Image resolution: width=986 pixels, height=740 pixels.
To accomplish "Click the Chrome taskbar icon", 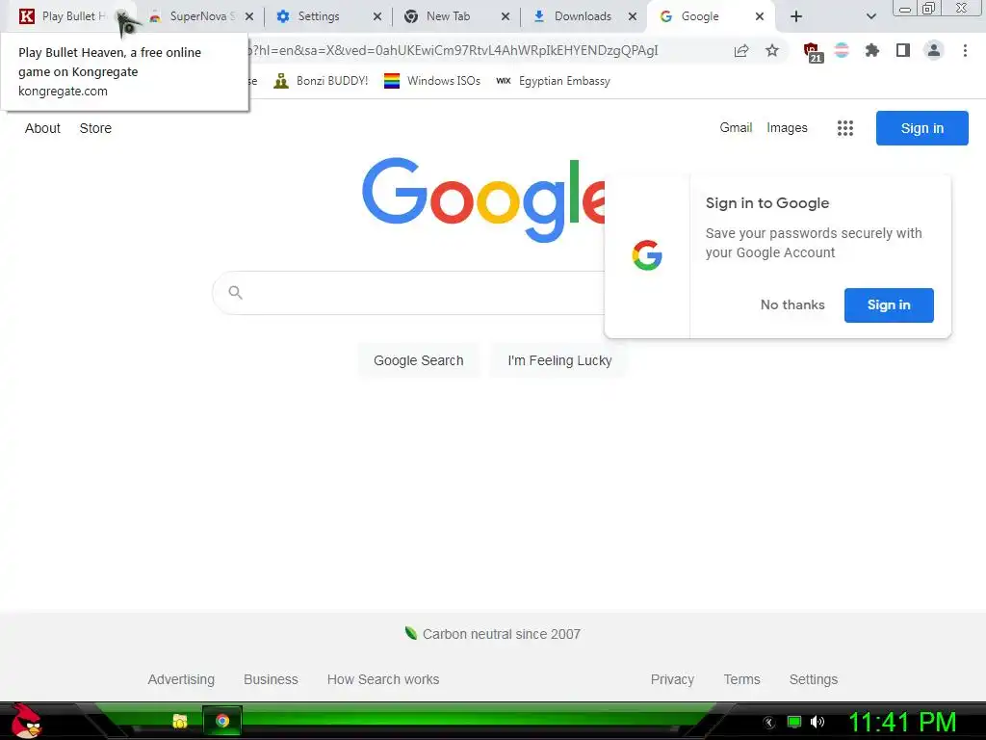I will (222, 721).
